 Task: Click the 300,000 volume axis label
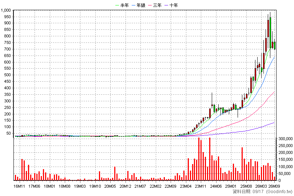click(x=285, y=139)
